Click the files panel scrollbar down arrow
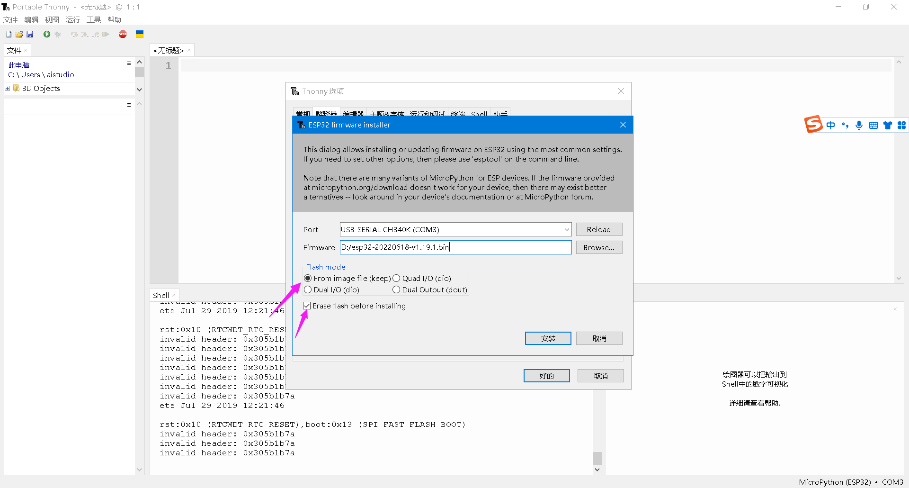This screenshot has width=909, height=488. 139,89
